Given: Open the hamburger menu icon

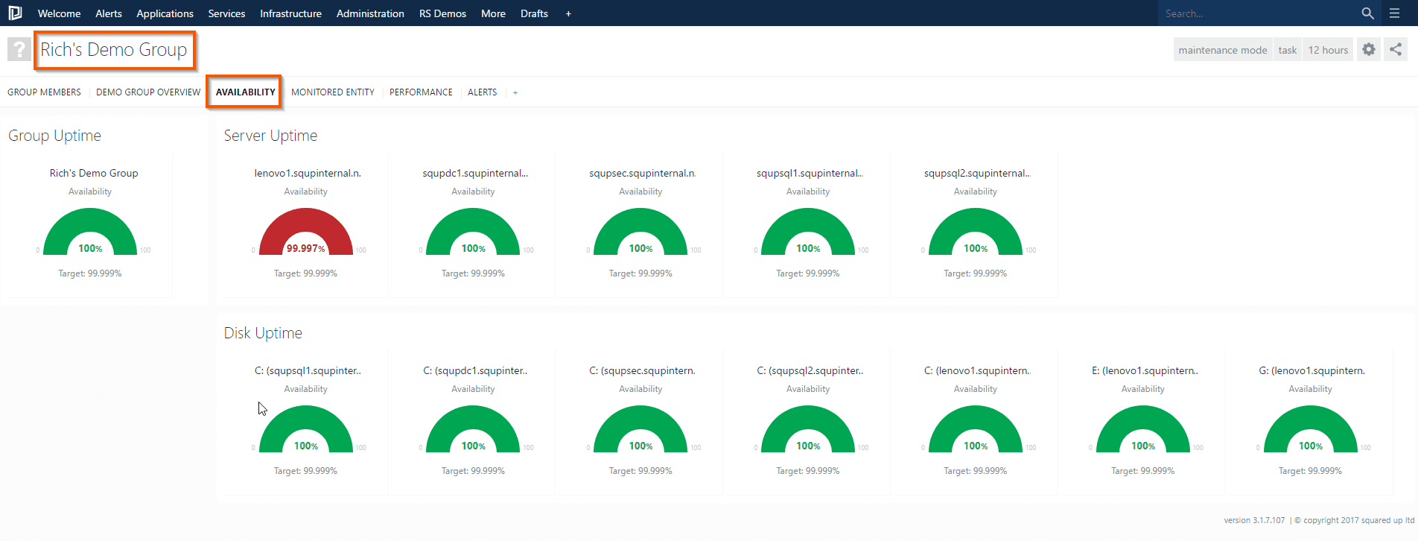Looking at the screenshot, I should pyautogui.click(x=1395, y=13).
